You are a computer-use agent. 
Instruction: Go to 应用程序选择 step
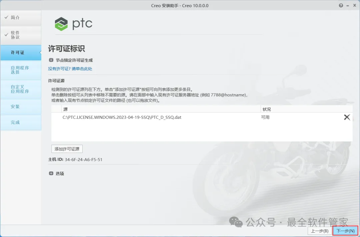21,70
